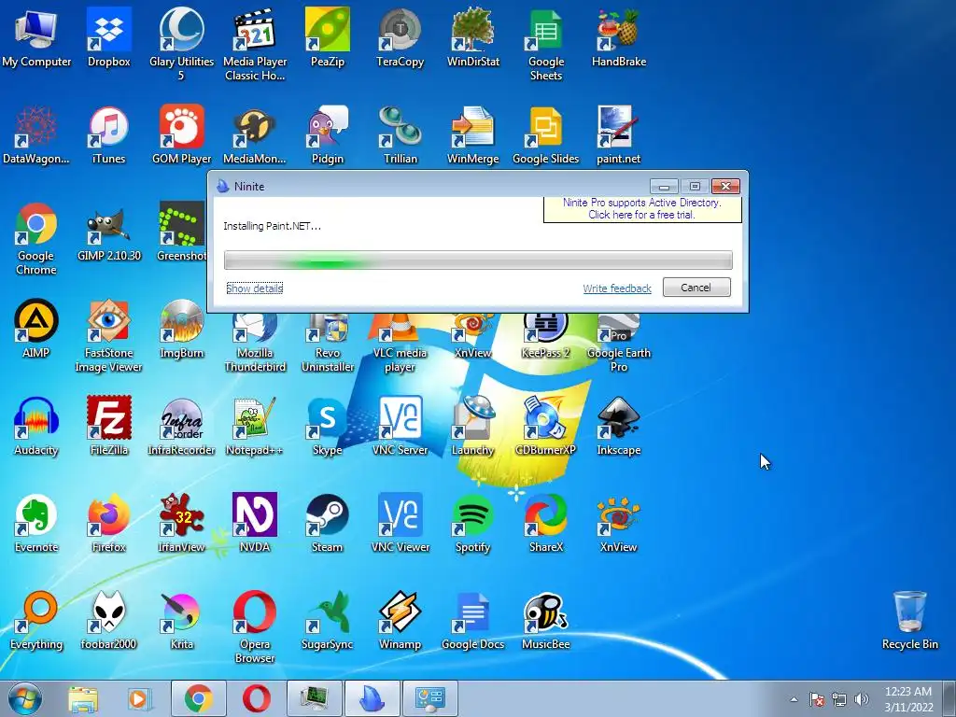
Task: Click the Opera Browser desktop icon
Action: [x=254, y=627]
